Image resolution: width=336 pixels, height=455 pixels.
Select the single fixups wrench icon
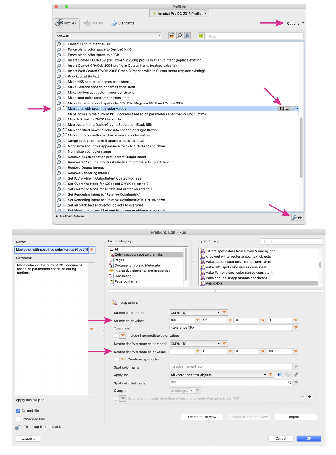coord(188,36)
